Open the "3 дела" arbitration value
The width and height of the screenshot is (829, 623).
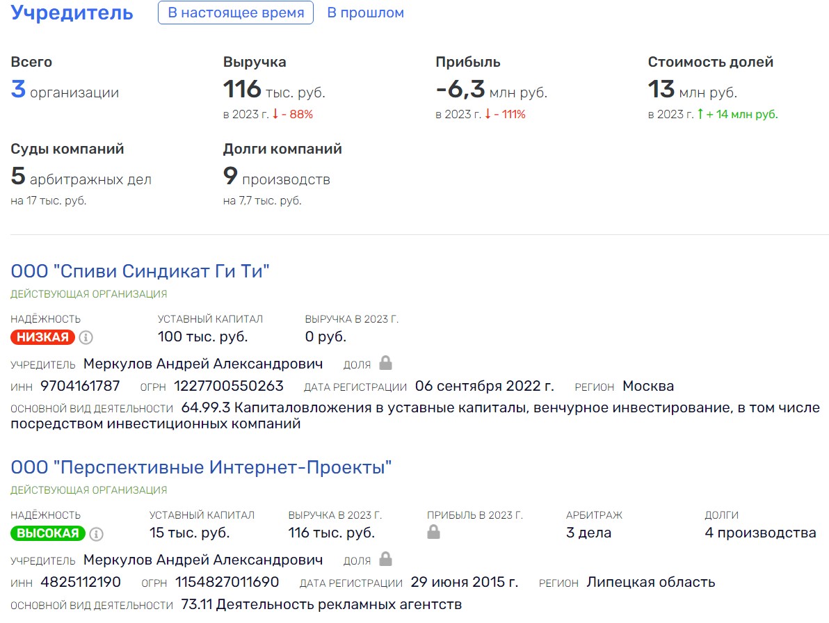(x=588, y=533)
